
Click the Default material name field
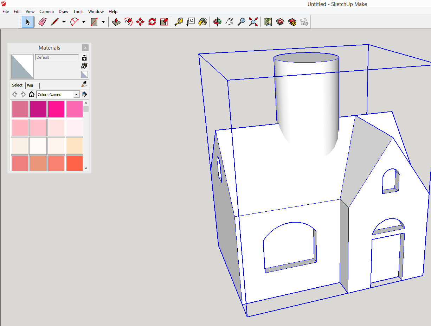click(57, 57)
